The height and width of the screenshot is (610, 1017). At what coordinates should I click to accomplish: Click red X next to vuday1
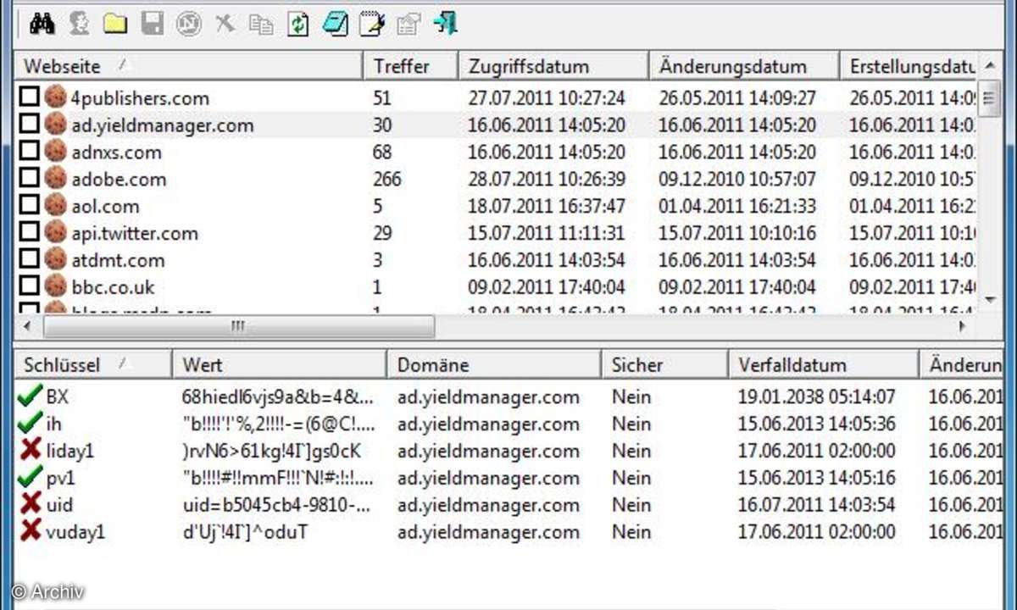click(30, 531)
